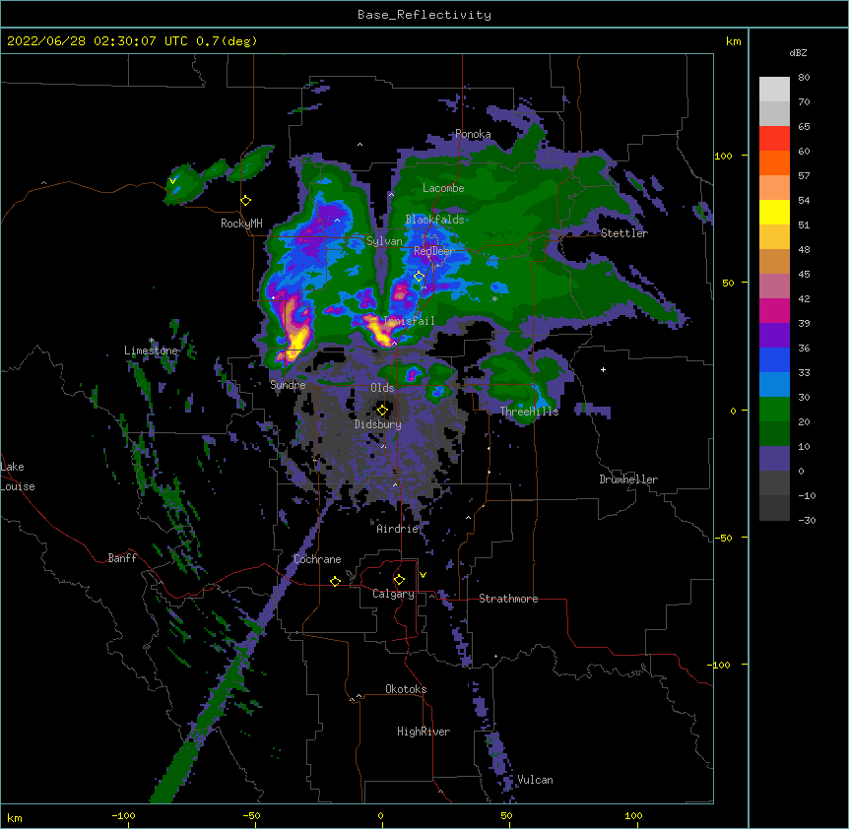Click the Ponoka city label
The height and width of the screenshot is (829, 849).
tap(473, 134)
